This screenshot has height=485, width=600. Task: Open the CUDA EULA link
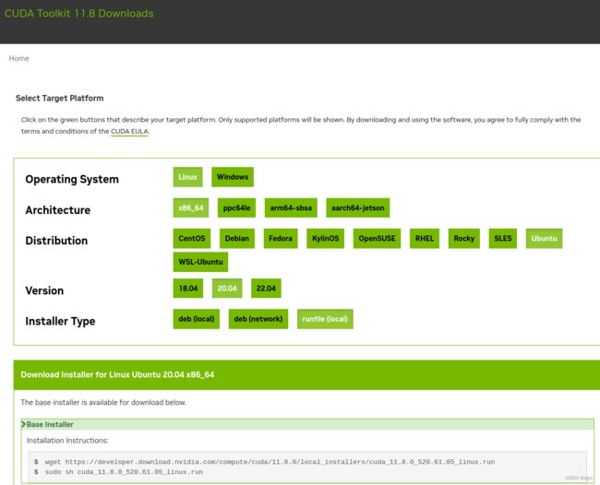(x=129, y=131)
